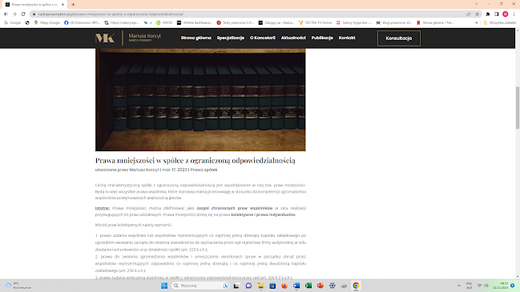Open the Chrome profile avatar
This screenshot has height=292, width=520.
(505, 14)
